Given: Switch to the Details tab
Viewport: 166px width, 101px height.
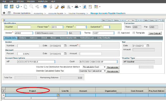Looking at the screenshot, I should tap(23, 38).
